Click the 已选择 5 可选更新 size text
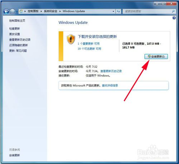 (142, 45)
